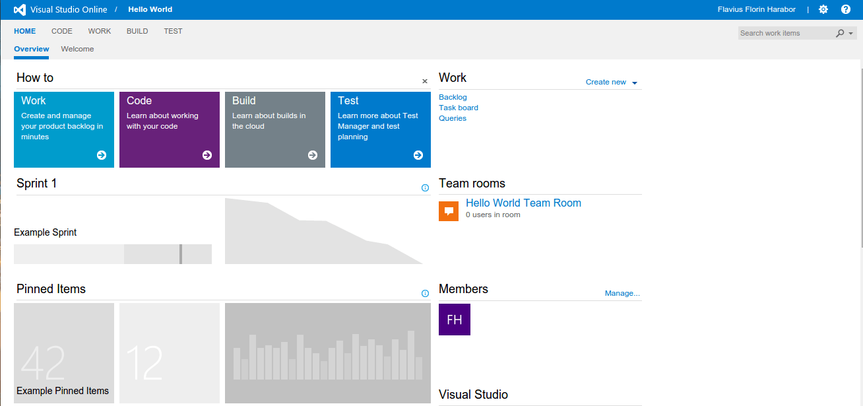Image resolution: width=863 pixels, height=406 pixels.
Task: Open the orange team room chat icon
Action: (x=449, y=211)
